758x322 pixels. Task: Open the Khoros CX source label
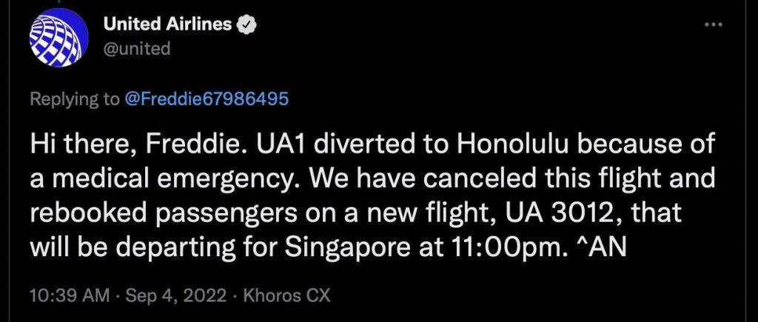point(282,296)
